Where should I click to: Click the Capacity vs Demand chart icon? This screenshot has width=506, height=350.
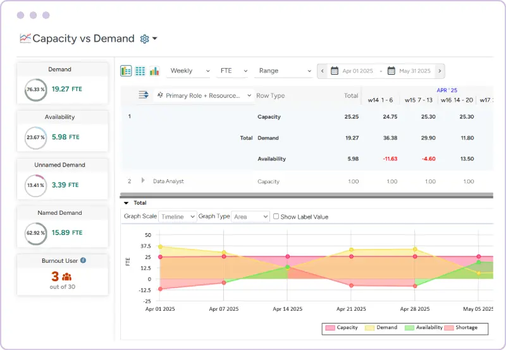(x=25, y=38)
